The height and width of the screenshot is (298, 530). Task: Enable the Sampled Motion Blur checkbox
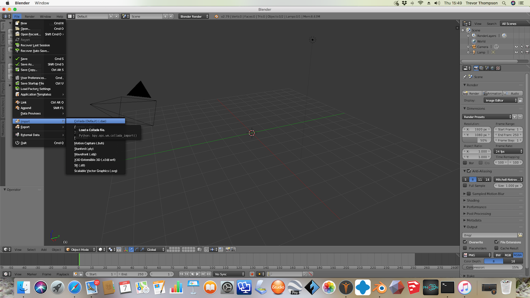(469, 194)
